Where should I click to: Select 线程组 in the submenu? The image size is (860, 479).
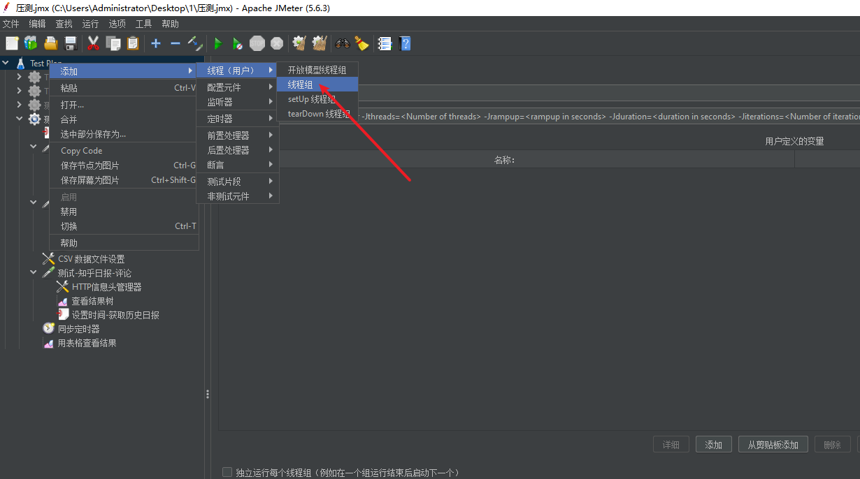click(317, 84)
